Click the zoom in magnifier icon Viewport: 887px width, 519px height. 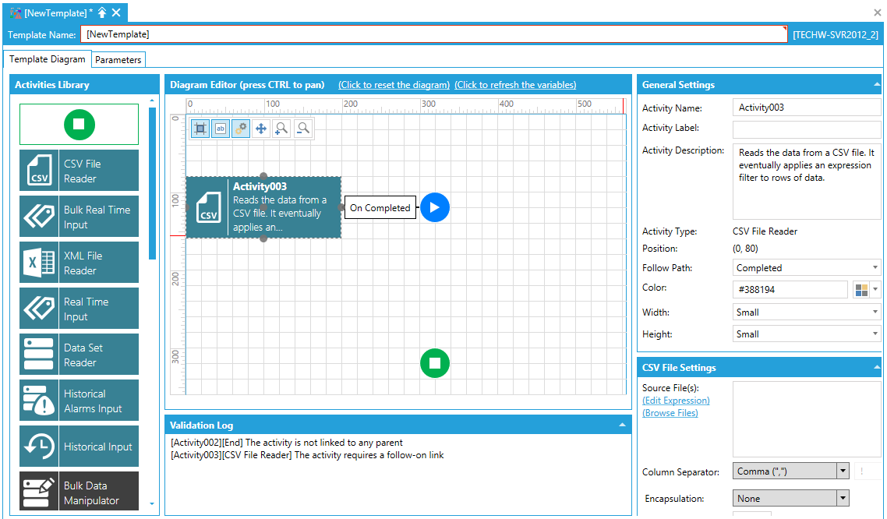pos(282,129)
